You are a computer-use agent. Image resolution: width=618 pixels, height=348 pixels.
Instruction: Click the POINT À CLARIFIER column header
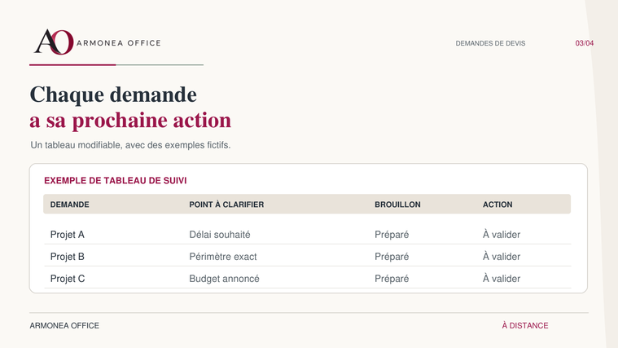coord(226,205)
